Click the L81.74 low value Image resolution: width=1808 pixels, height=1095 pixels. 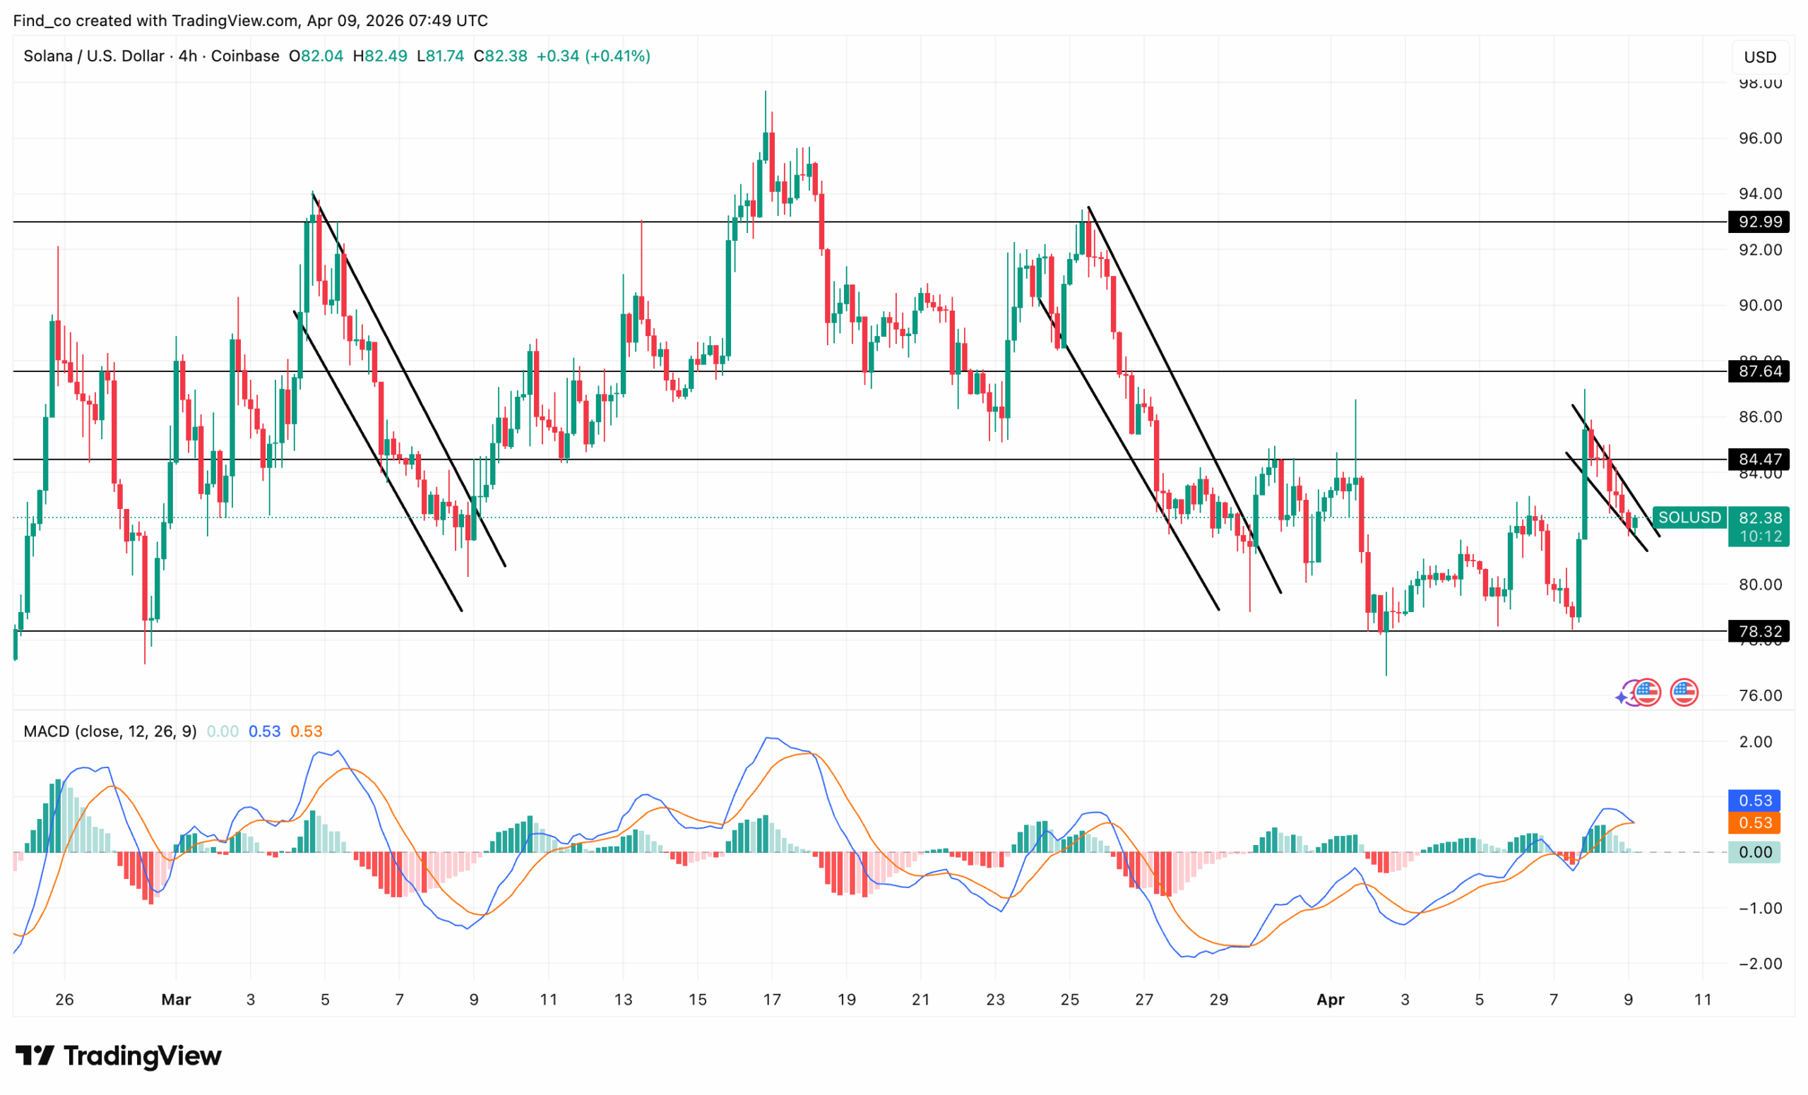pos(440,56)
